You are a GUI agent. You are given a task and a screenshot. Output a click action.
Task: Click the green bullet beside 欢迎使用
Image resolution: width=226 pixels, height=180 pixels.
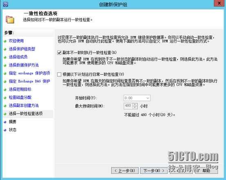click(x=5, y=41)
